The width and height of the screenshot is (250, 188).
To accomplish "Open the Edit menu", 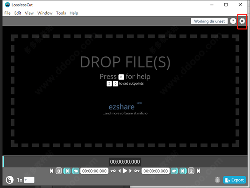I will point(17,13).
